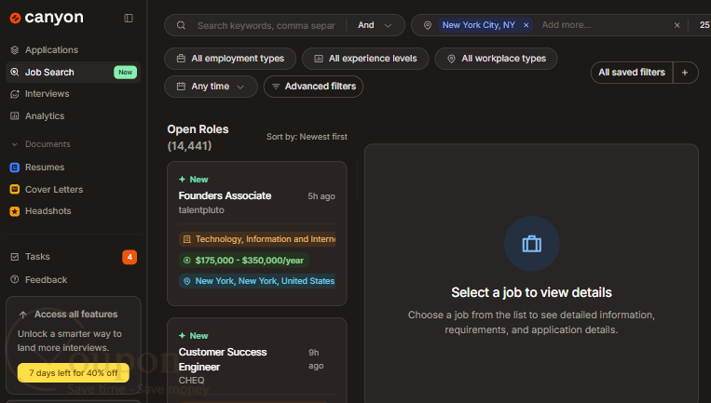The width and height of the screenshot is (711, 403).
Task: Click the Select a job to view details heading
Action: (x=531, y=292)
